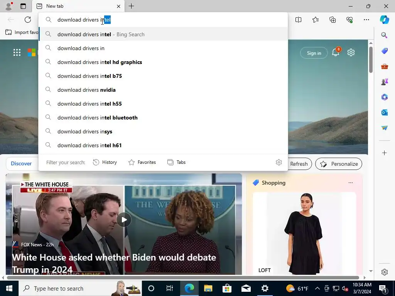Image resolution: width=395 pixels, height=296 pixels.
Task: Import favorites from the bookmarks bar
Action: pyautogui.click(x=22, y=32)
